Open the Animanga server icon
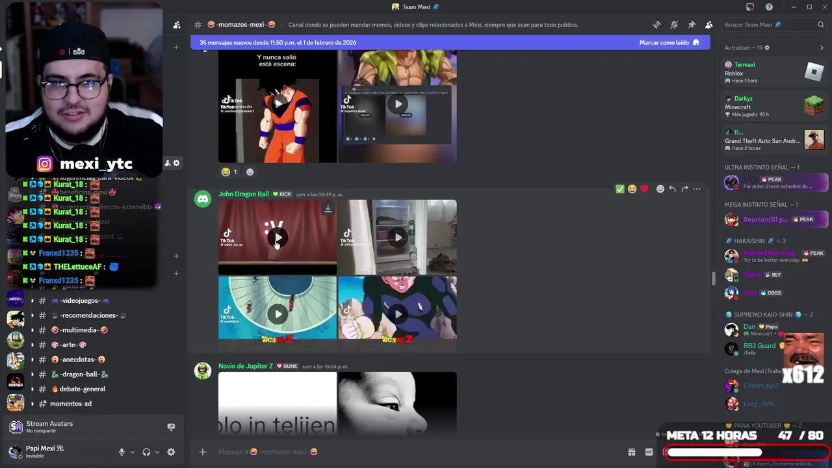This screenshot has height=468, width=832. [x=15, y=382]
